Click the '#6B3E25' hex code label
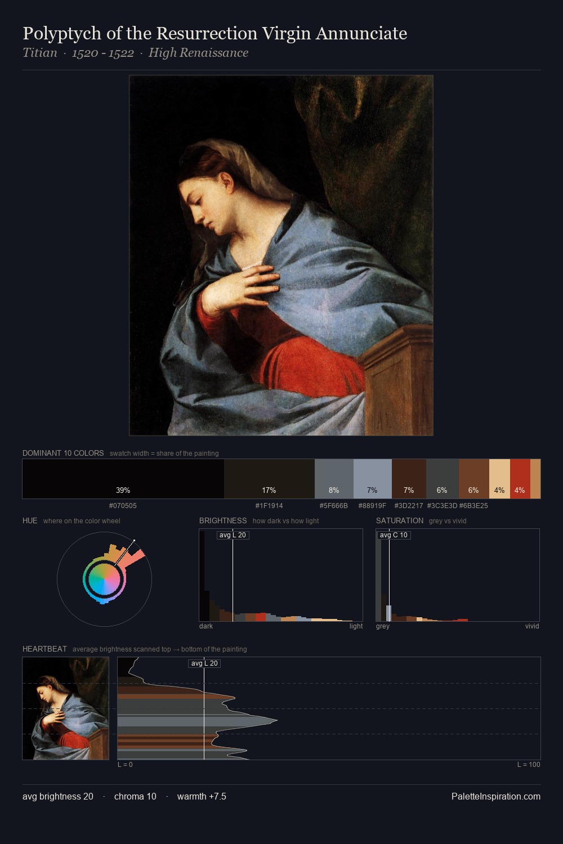The width and height of the screenshot is (563, 844). 473,506
